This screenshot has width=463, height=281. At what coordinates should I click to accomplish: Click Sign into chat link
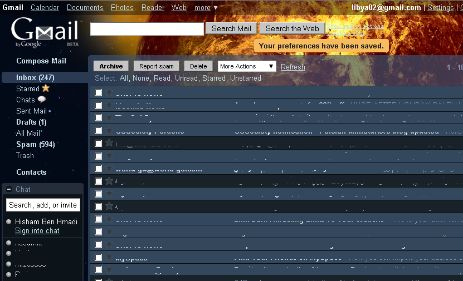click(x=37, y=231)
